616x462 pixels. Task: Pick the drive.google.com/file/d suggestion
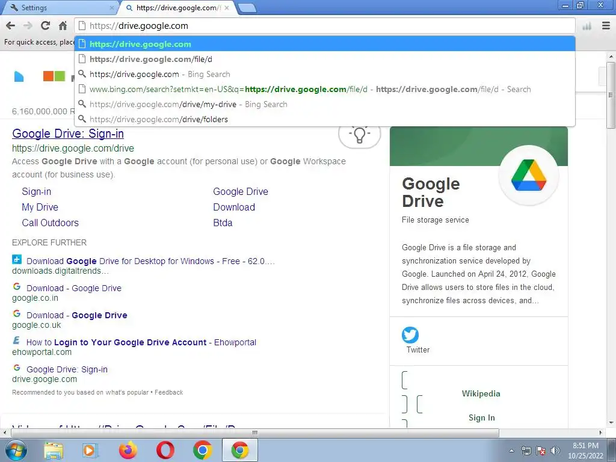pyautogui.click(x=325, y=59)
